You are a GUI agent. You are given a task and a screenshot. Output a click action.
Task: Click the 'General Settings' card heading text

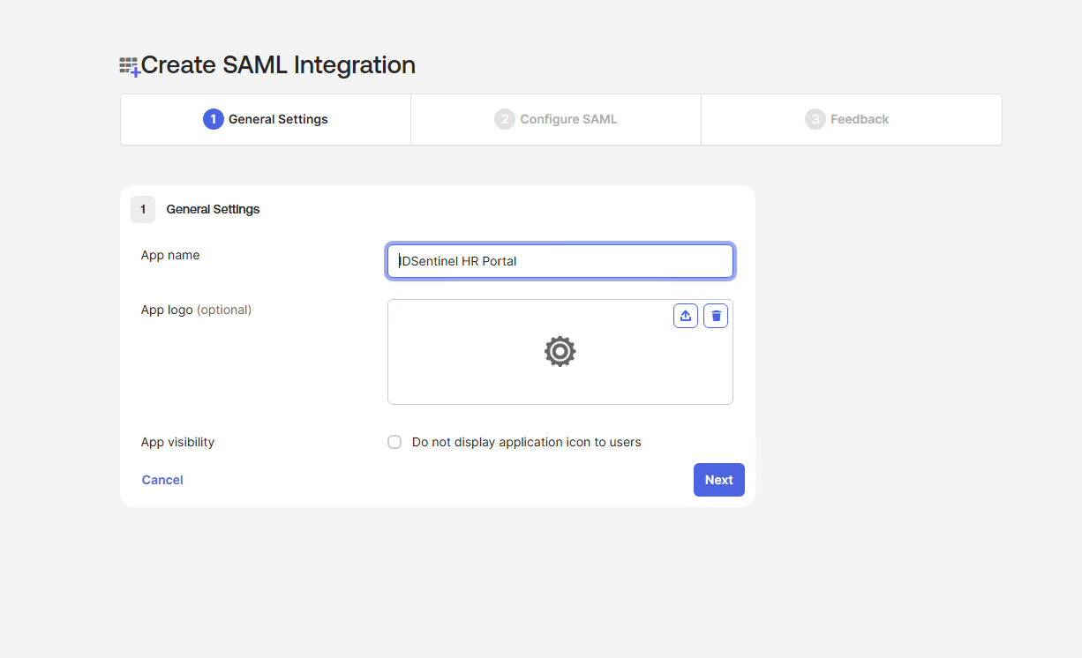213,209
